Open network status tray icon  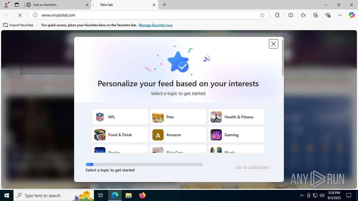[x=315, y=195]
